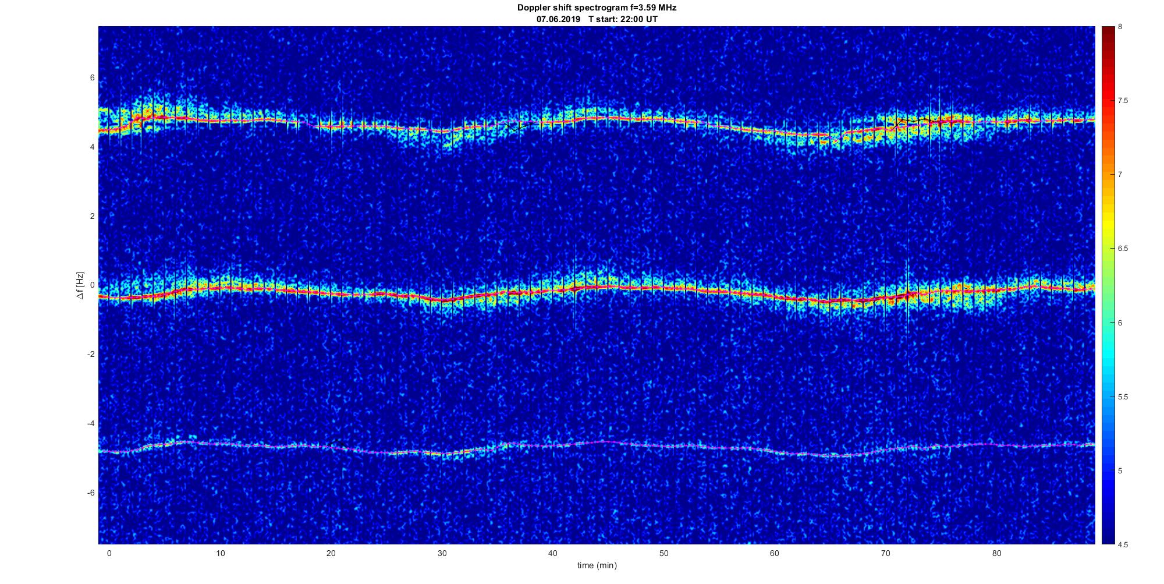Viewport: 1164px width, 584px height.
Task: Click the y-axis tick label '4'
Action: click(x=92, y=147)
